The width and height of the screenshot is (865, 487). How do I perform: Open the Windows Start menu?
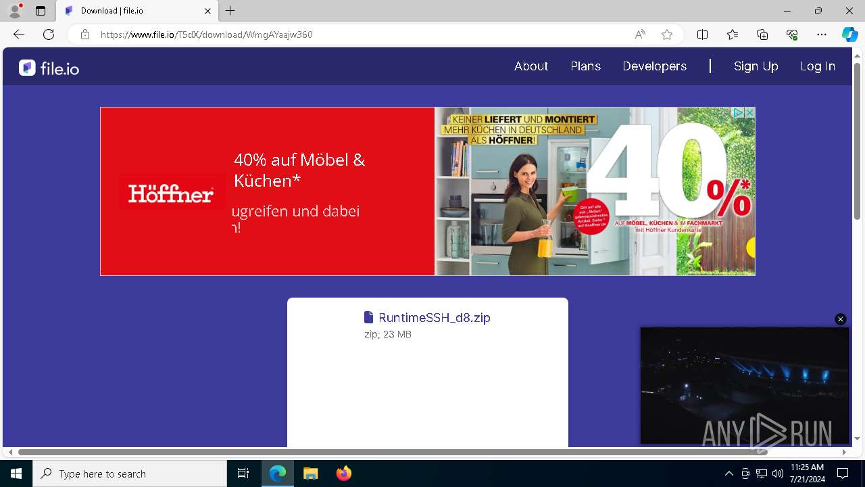16,473
